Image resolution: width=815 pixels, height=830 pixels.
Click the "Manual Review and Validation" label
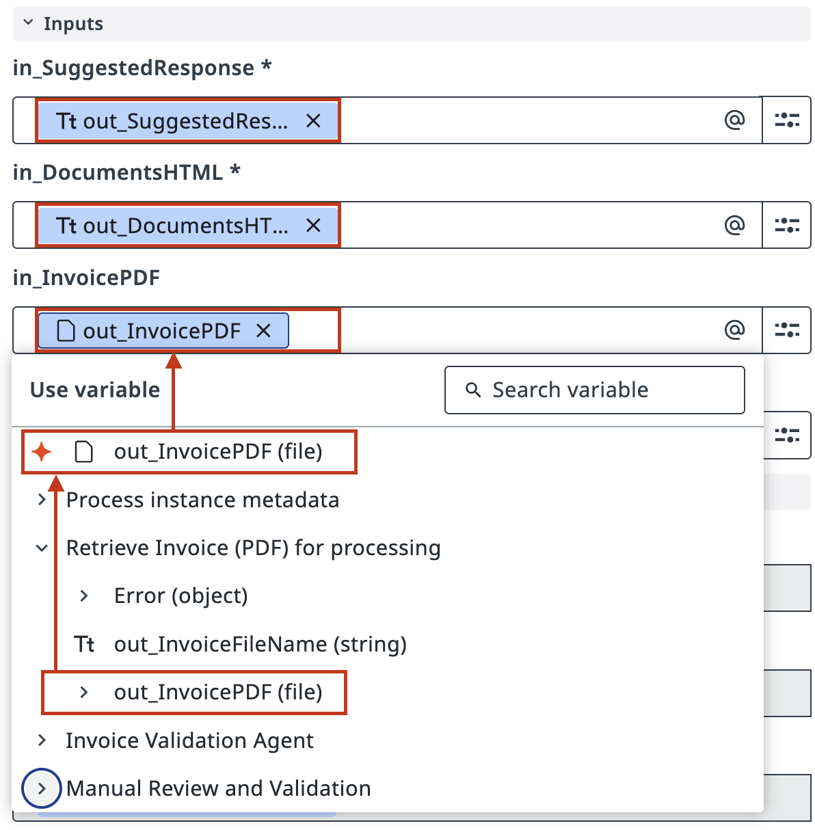(x=218, y=788)
